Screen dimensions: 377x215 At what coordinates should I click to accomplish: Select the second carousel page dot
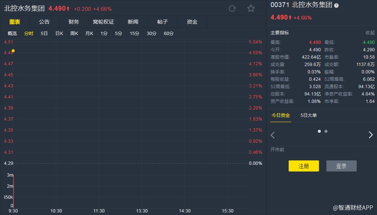326,131
